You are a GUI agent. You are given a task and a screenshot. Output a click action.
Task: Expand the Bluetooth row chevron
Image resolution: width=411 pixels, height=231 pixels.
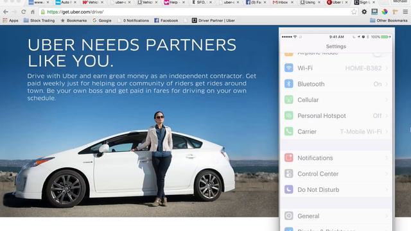click(387, 84)
